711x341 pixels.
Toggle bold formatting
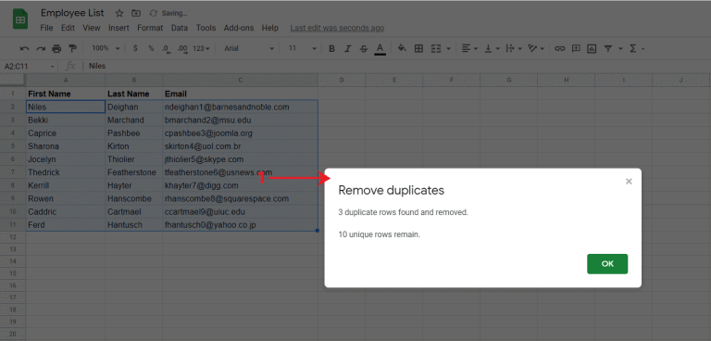click(x=331, y=48)
